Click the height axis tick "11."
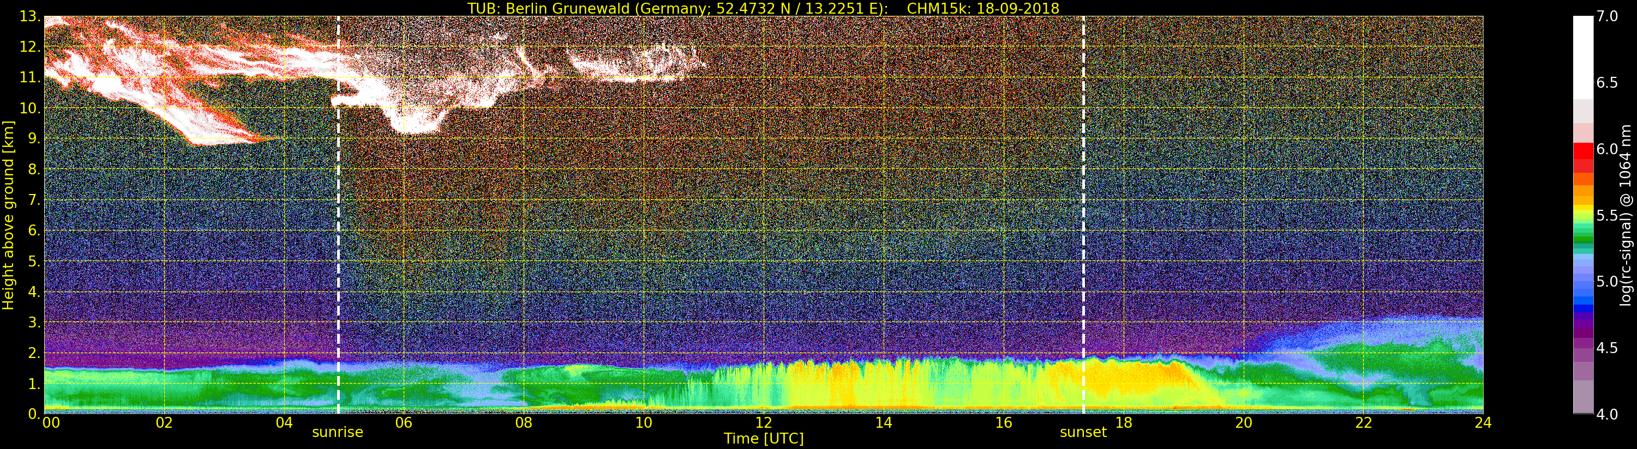 (x=30, y=77)
